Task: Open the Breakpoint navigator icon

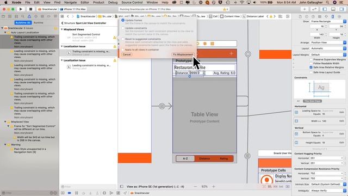Action: (49, 16)
